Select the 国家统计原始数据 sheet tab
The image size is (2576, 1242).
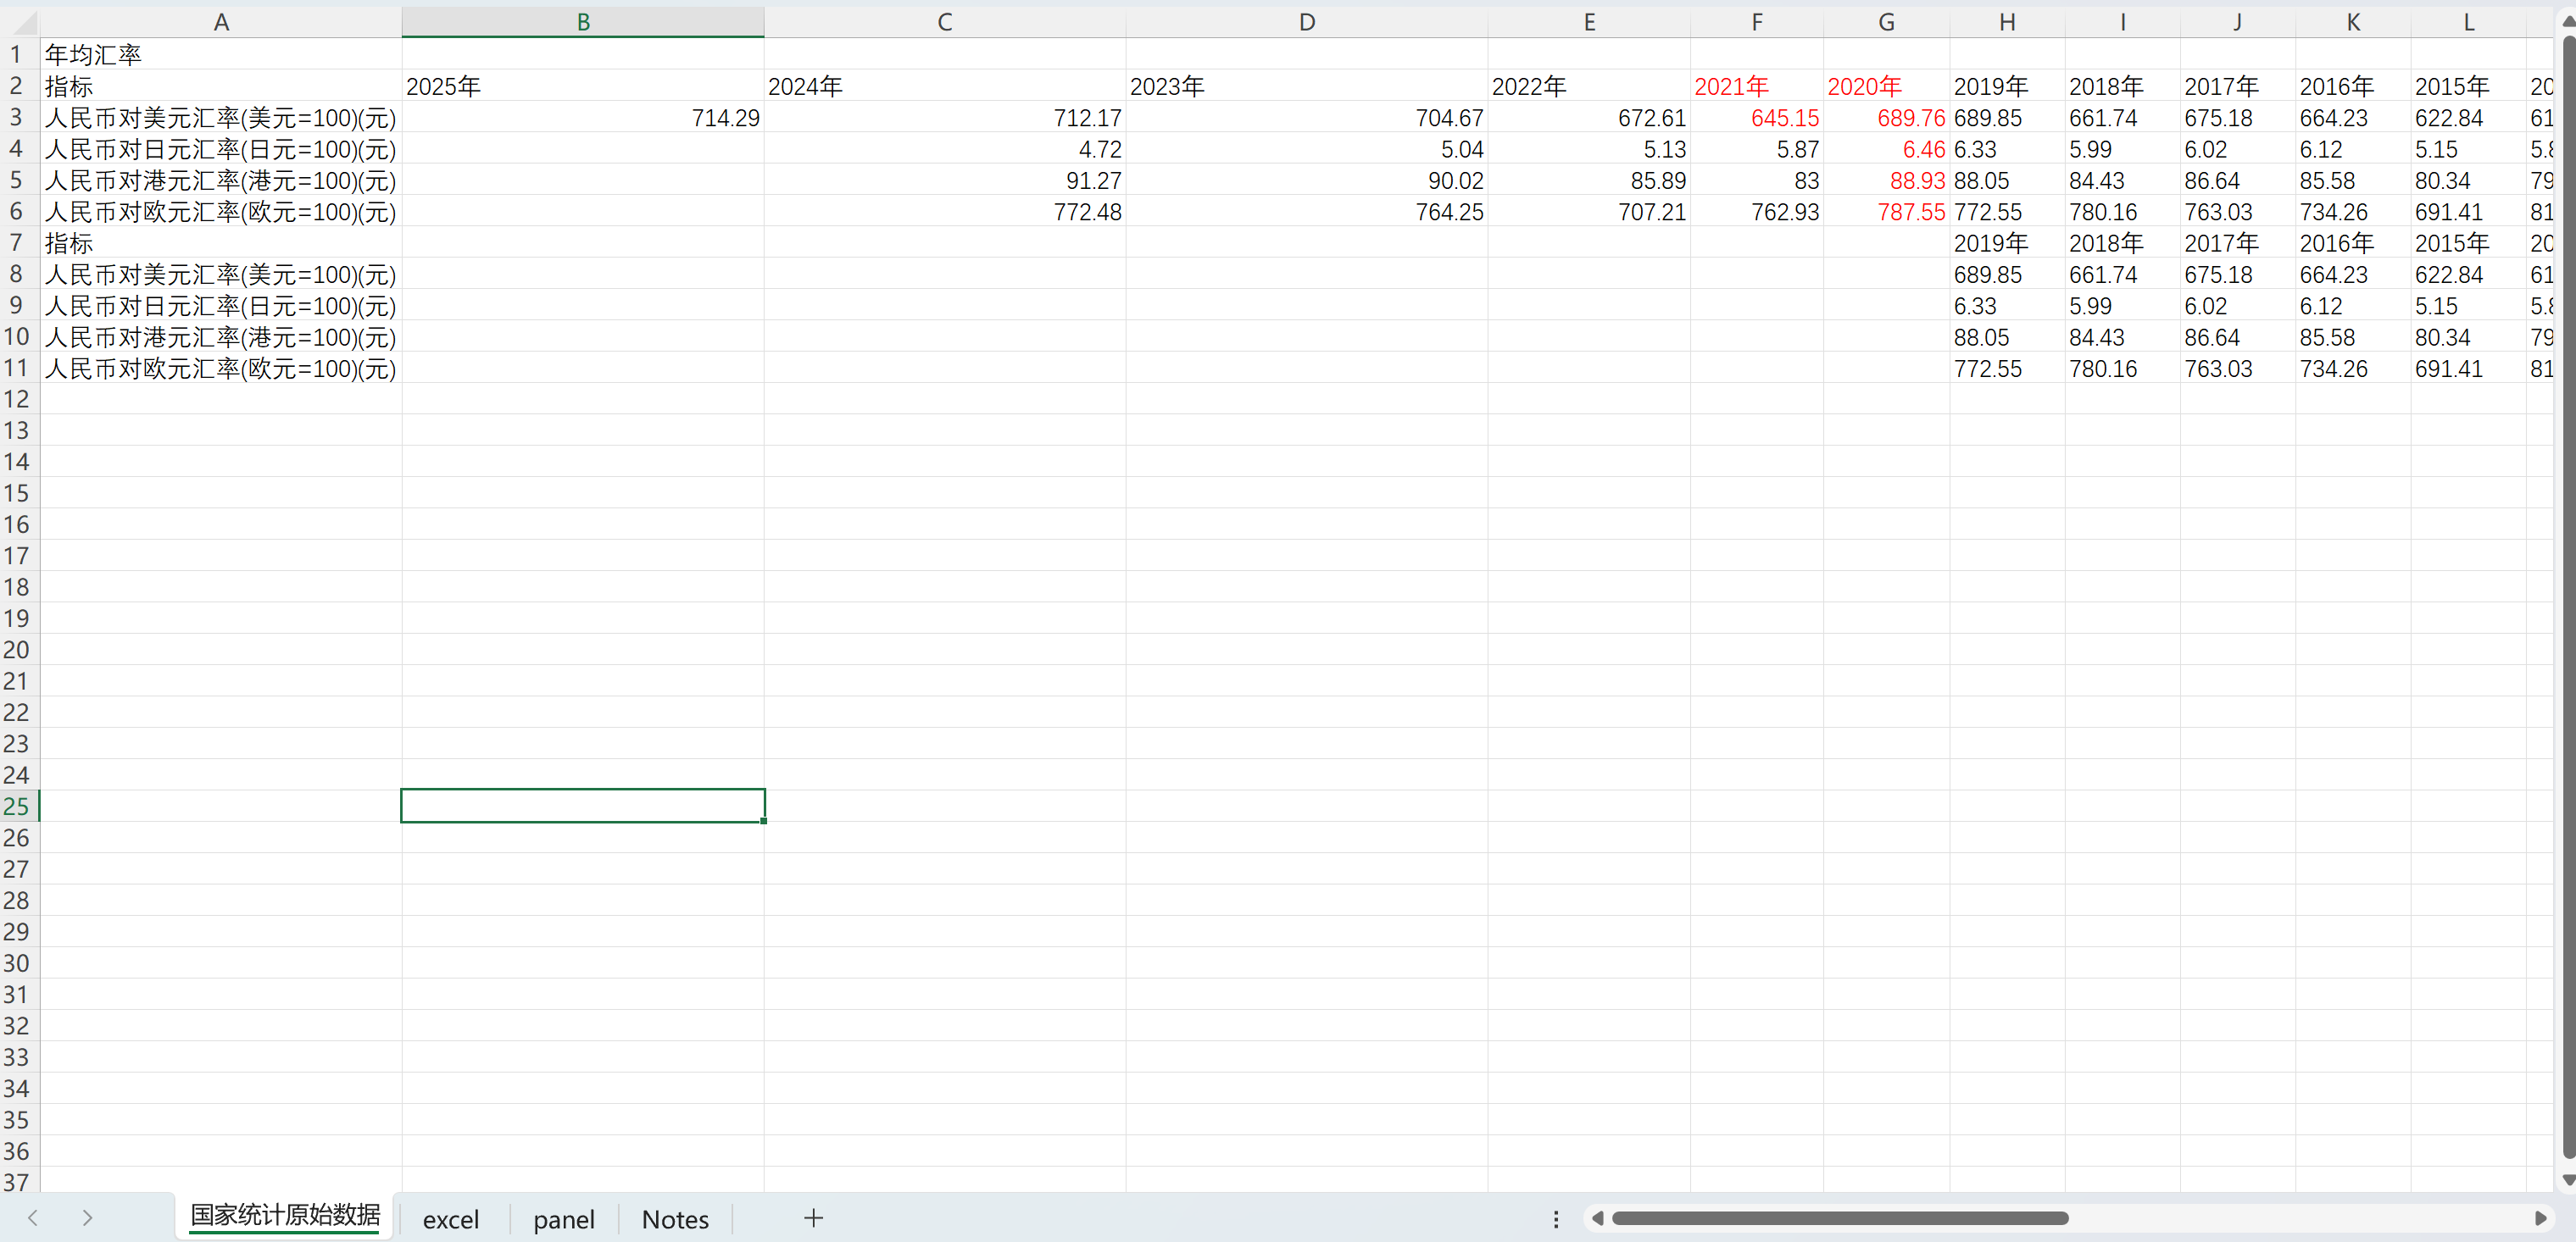tap(285, 1216)
